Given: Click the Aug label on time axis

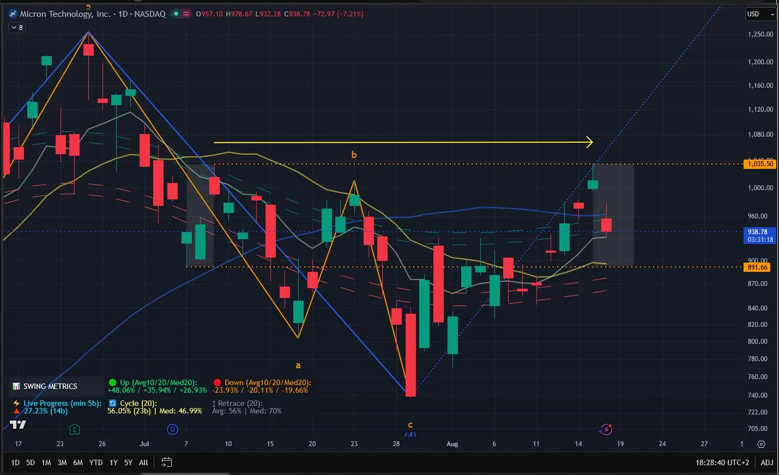Looking at the screenshot, I should coord(452,444).
